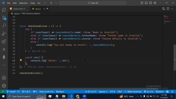Go forward in navigation history
The height and width of the screenshot is (99, 176).
[x=56, y=3]
